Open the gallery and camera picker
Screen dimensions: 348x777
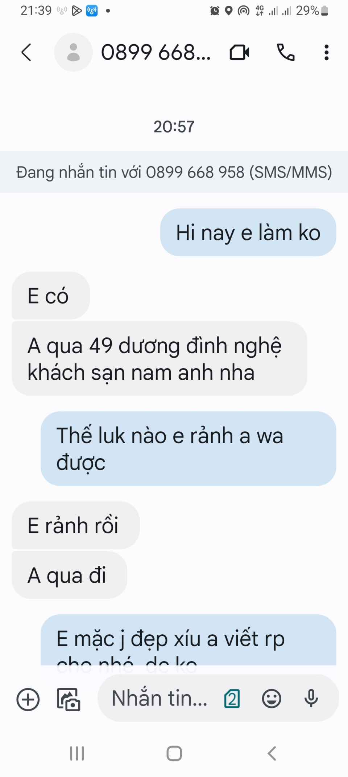point(69,699)
